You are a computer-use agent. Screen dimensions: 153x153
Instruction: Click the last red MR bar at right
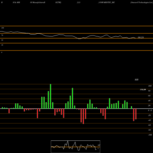(136, 114)
